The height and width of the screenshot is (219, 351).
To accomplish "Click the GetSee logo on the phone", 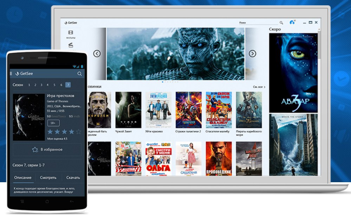I will pos(24,74).
